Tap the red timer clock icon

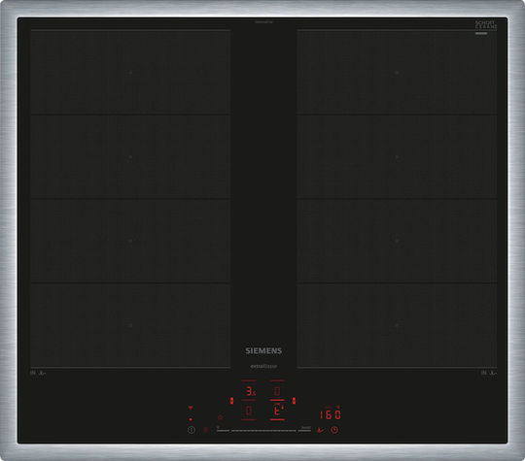[334, 430]
